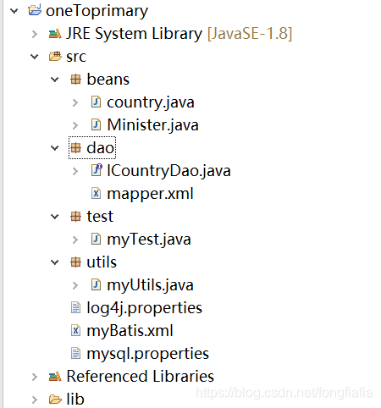
Task: Click the myTest.java file icon
Action: point(96,240)
